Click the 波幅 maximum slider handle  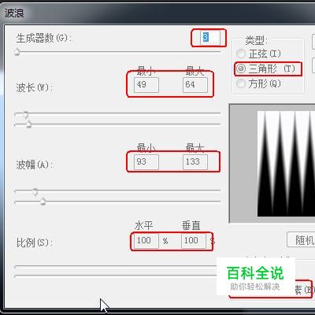tap(43, 201)
